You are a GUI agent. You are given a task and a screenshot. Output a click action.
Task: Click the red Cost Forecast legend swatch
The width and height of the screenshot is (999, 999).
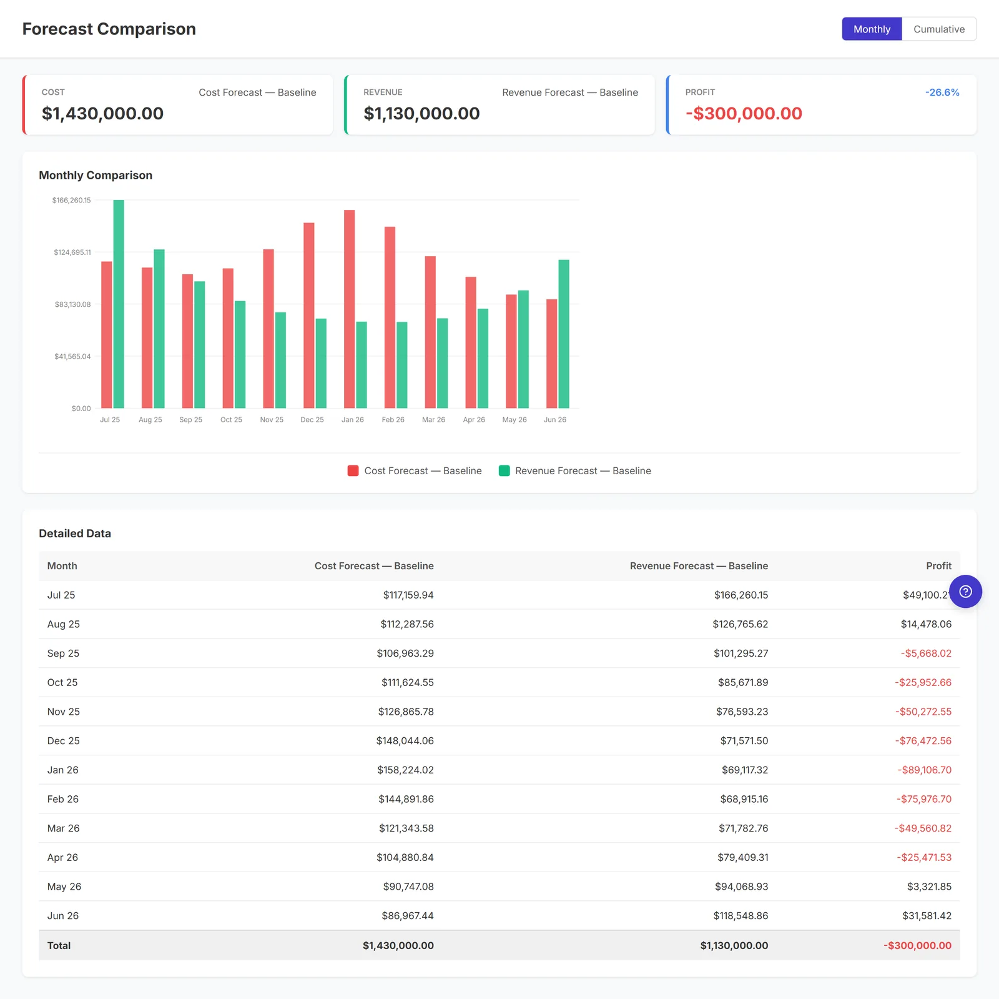pos(353,470)
